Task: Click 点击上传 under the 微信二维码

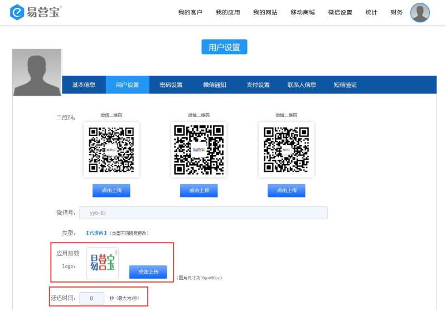Action: 111,191
